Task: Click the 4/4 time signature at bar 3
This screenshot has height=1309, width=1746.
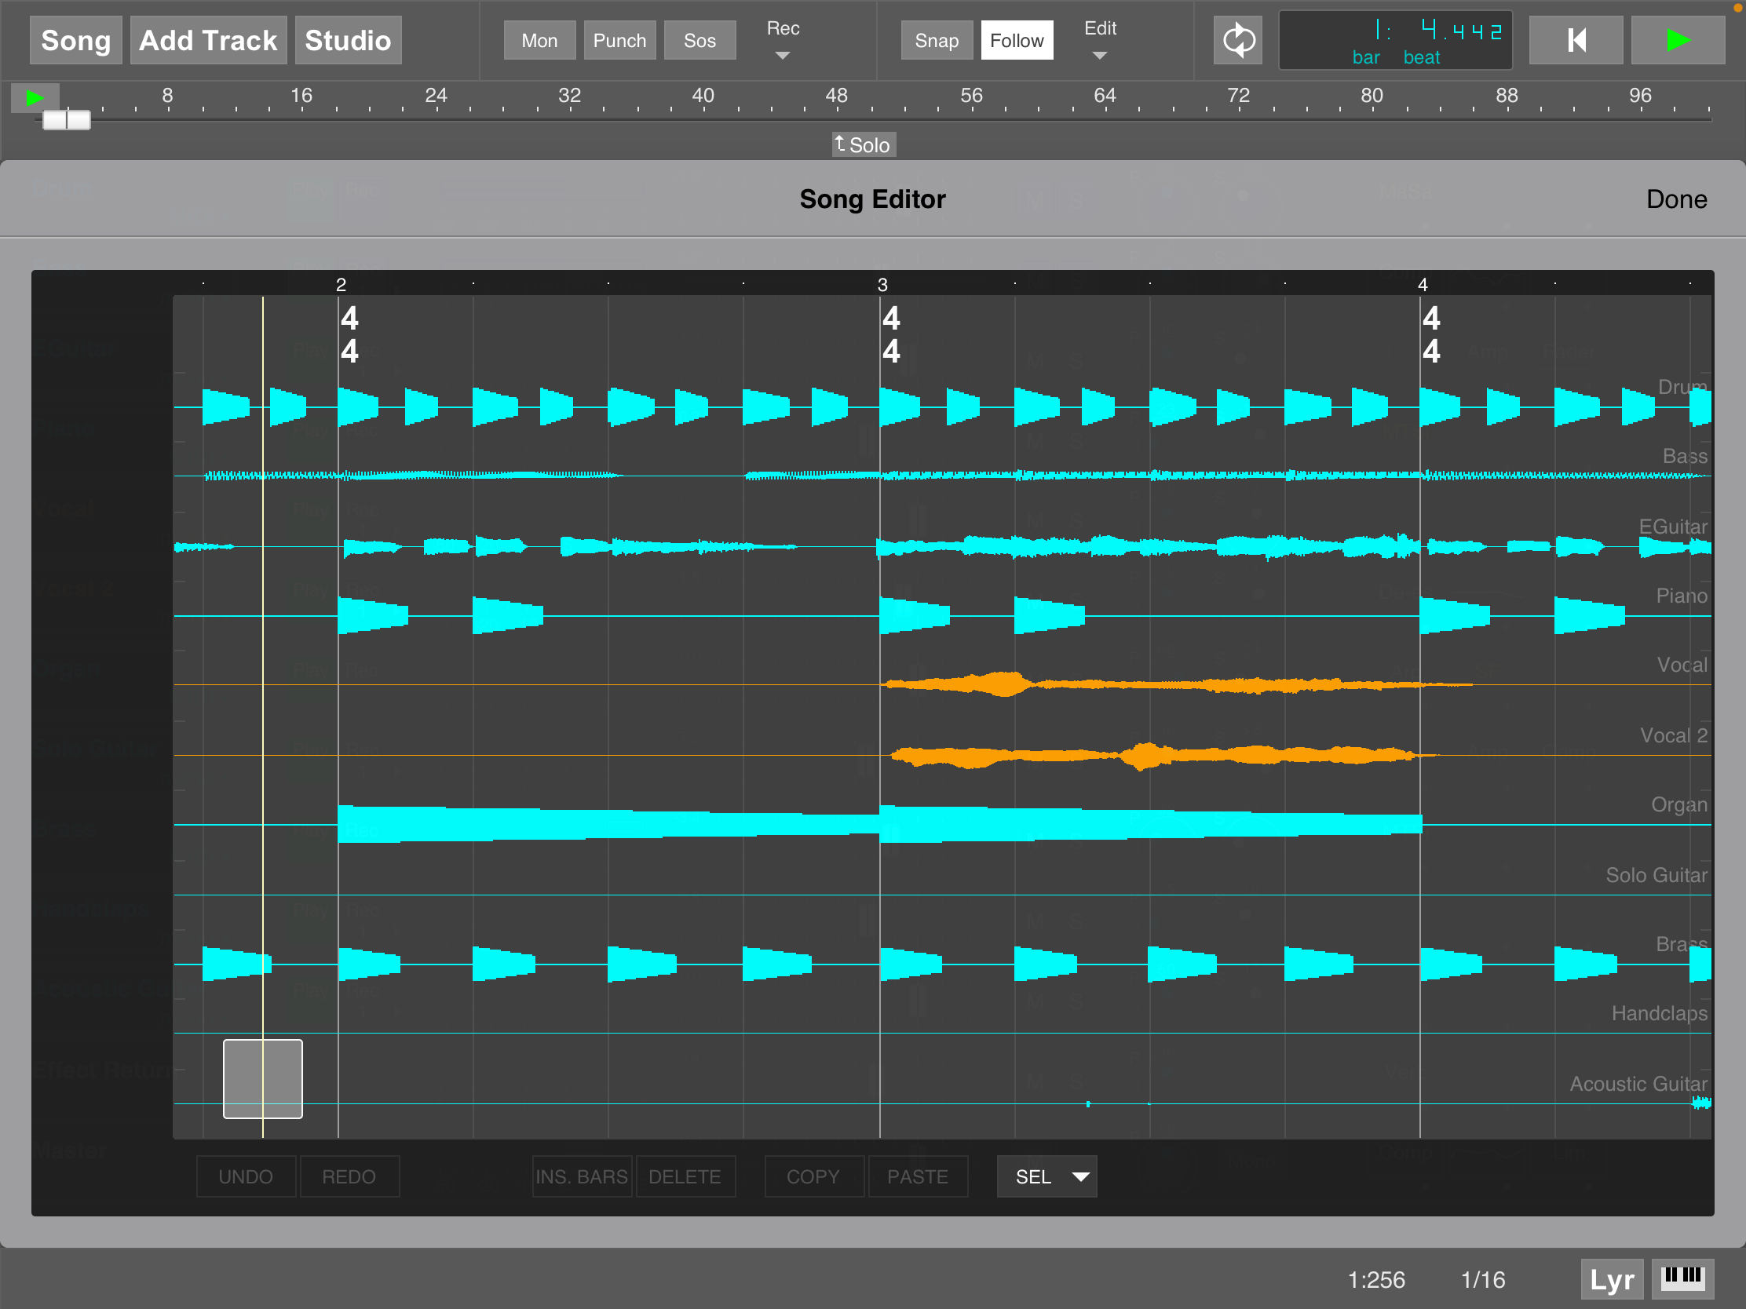Action: 891,334
